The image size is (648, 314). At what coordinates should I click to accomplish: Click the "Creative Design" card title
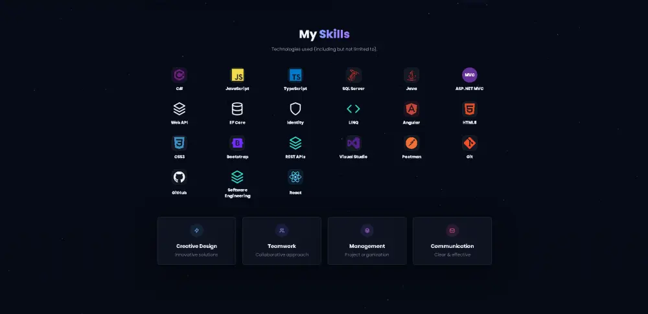coord(197,246)
